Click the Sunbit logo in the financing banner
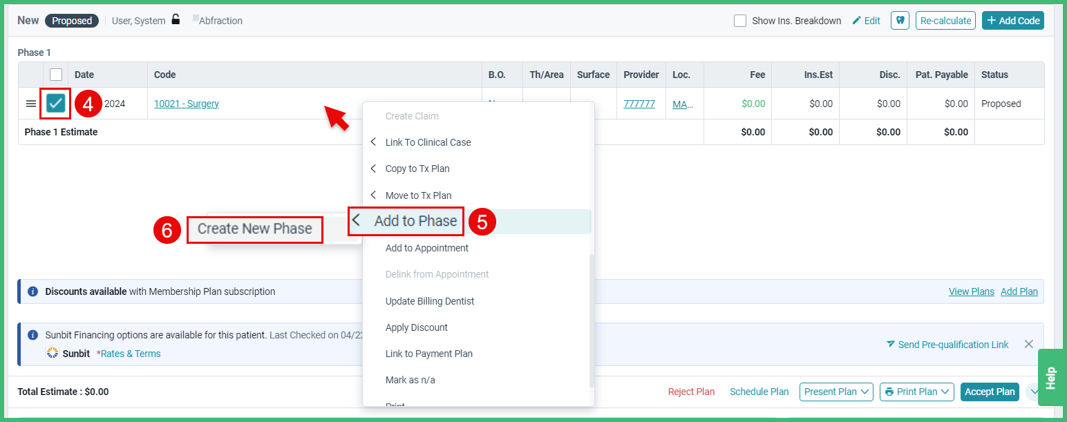 52,352
